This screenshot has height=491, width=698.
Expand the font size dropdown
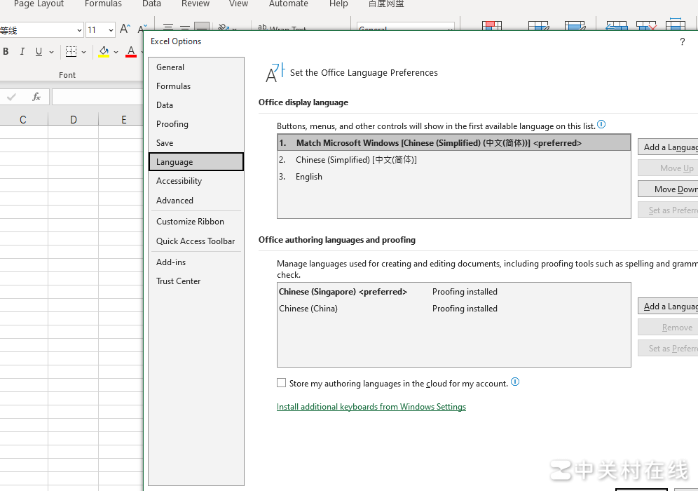[111, 30]
